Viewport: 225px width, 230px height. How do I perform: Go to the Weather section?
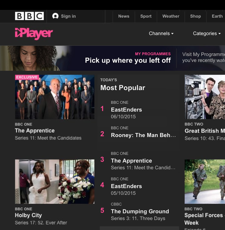click(171, 16)
